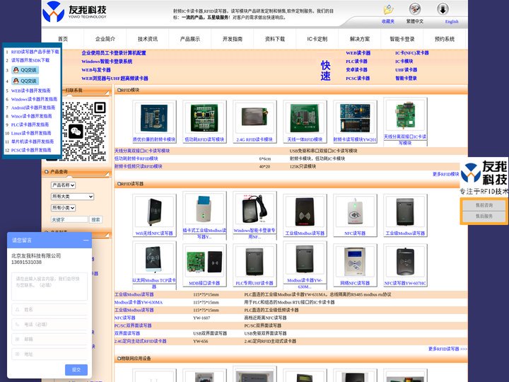This screenshot has width=509, height=382.
Task: Minimize the 请您留言 message panel
Action: click(x=86, y=241)
